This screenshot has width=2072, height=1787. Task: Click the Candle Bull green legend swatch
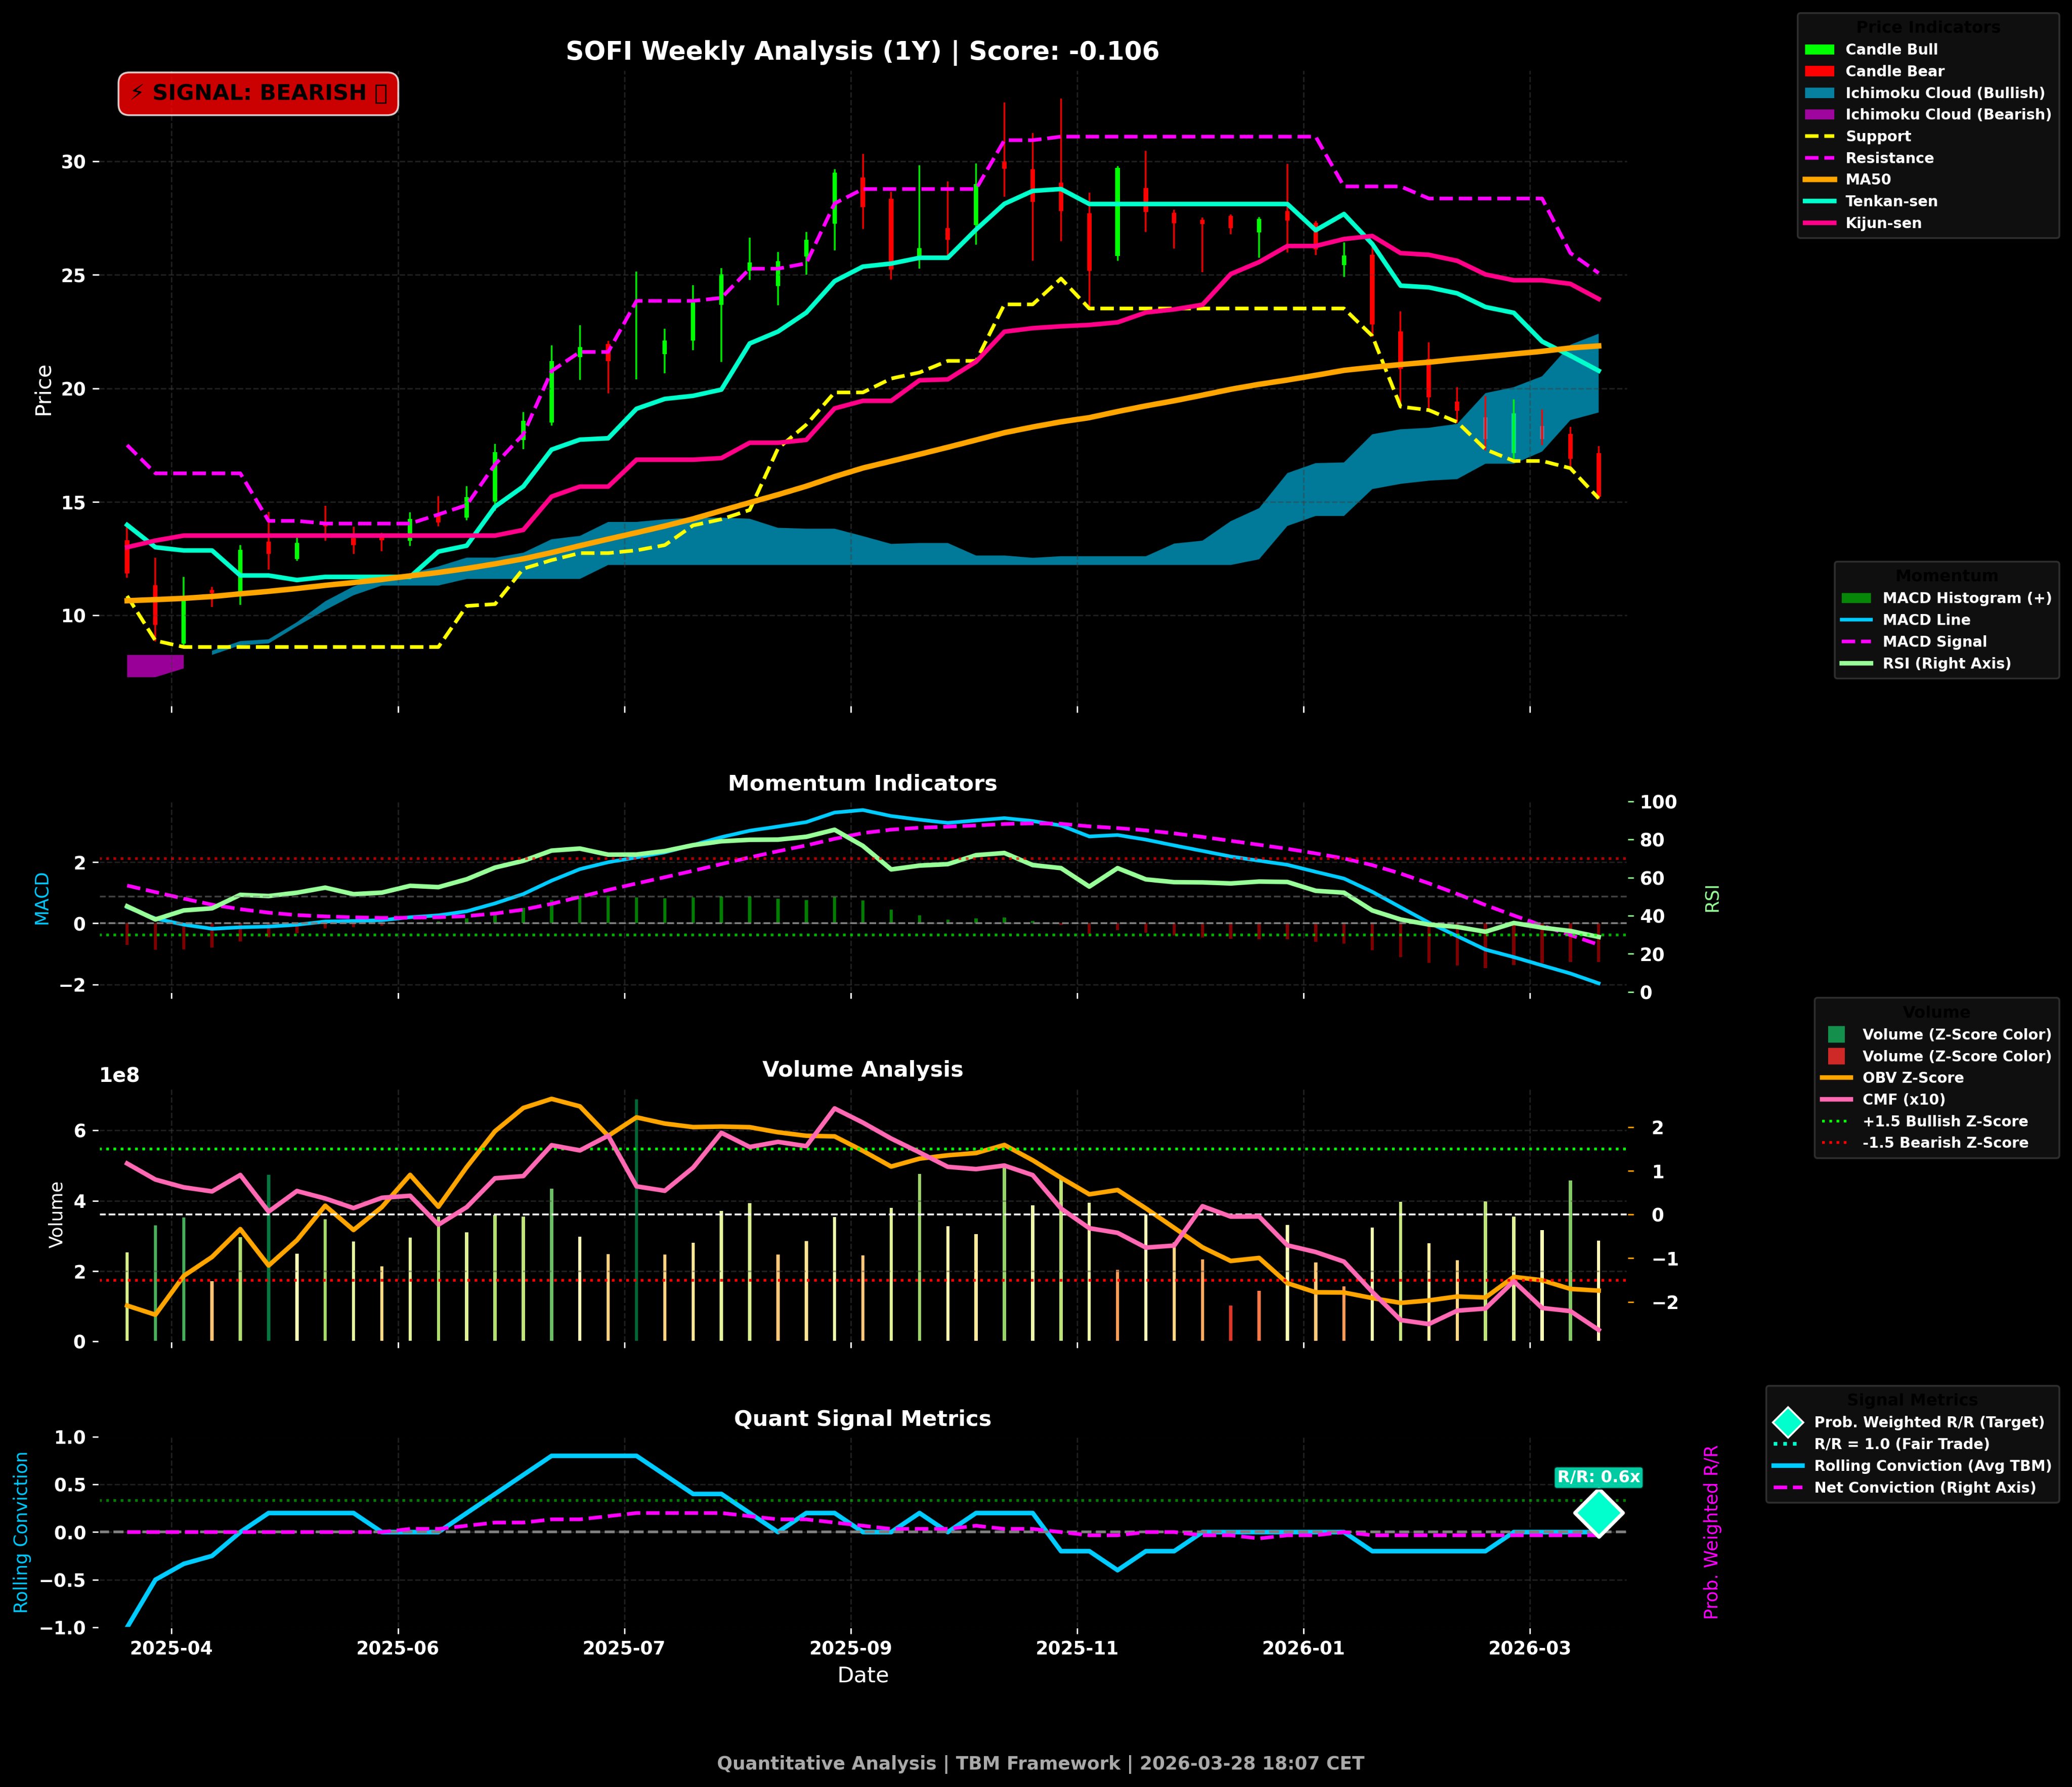click(x=1819, y=50)
